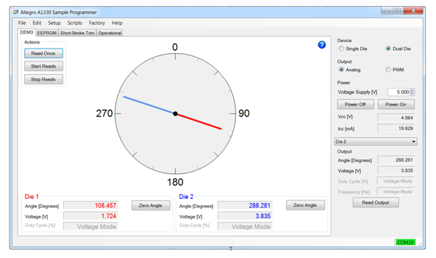Click the green COM10 status indicator
The image size is (436, 258).
[x=405, y=242]
